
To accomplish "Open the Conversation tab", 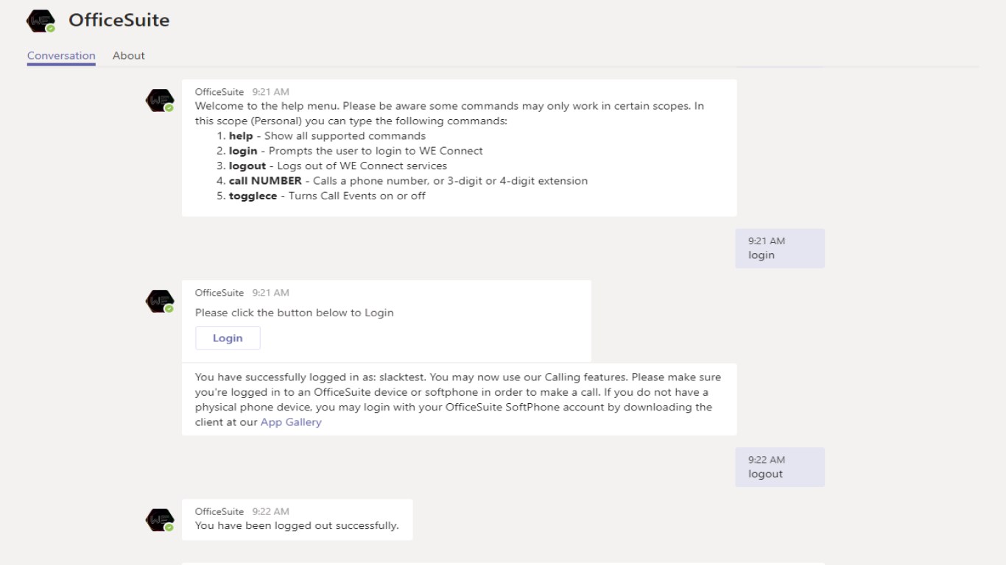I will pyautogui.click(x=61, y=56).
